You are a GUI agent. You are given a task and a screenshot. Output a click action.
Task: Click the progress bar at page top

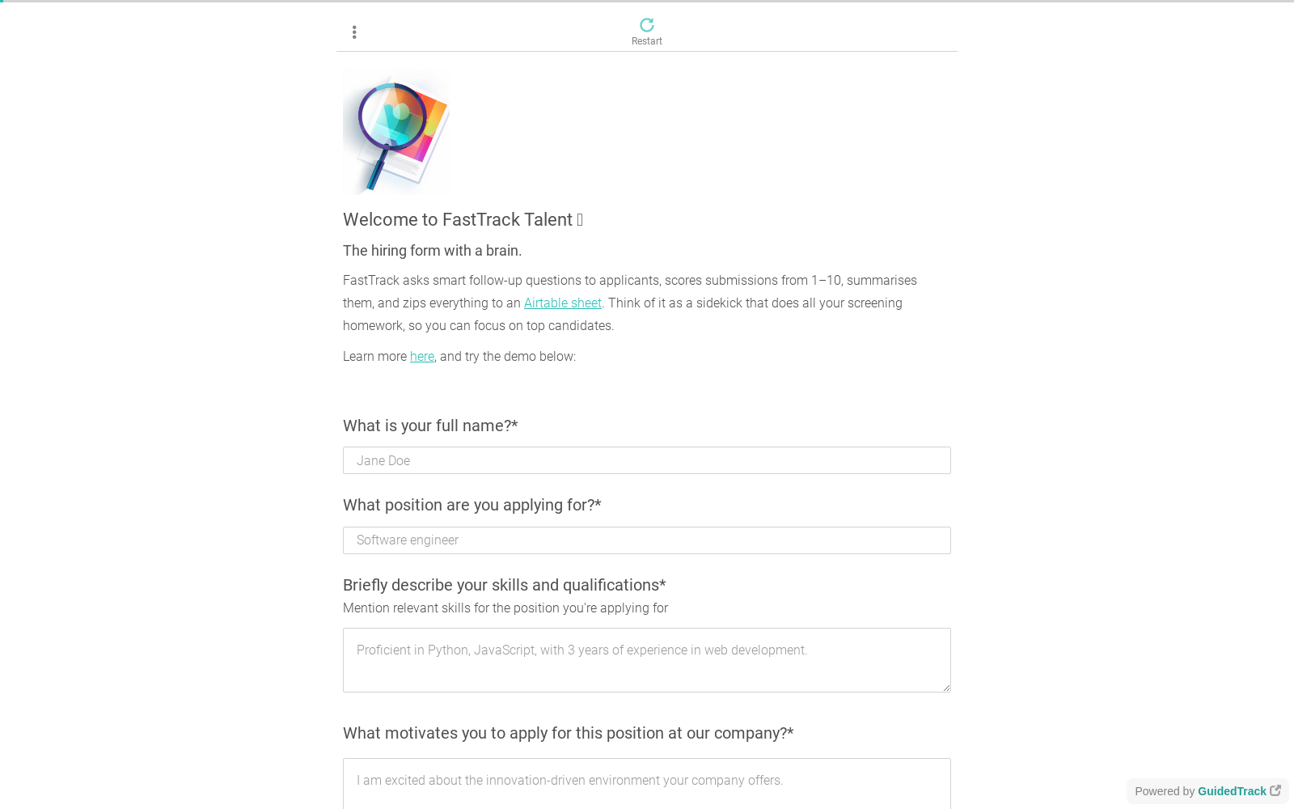tap(647, 1)
